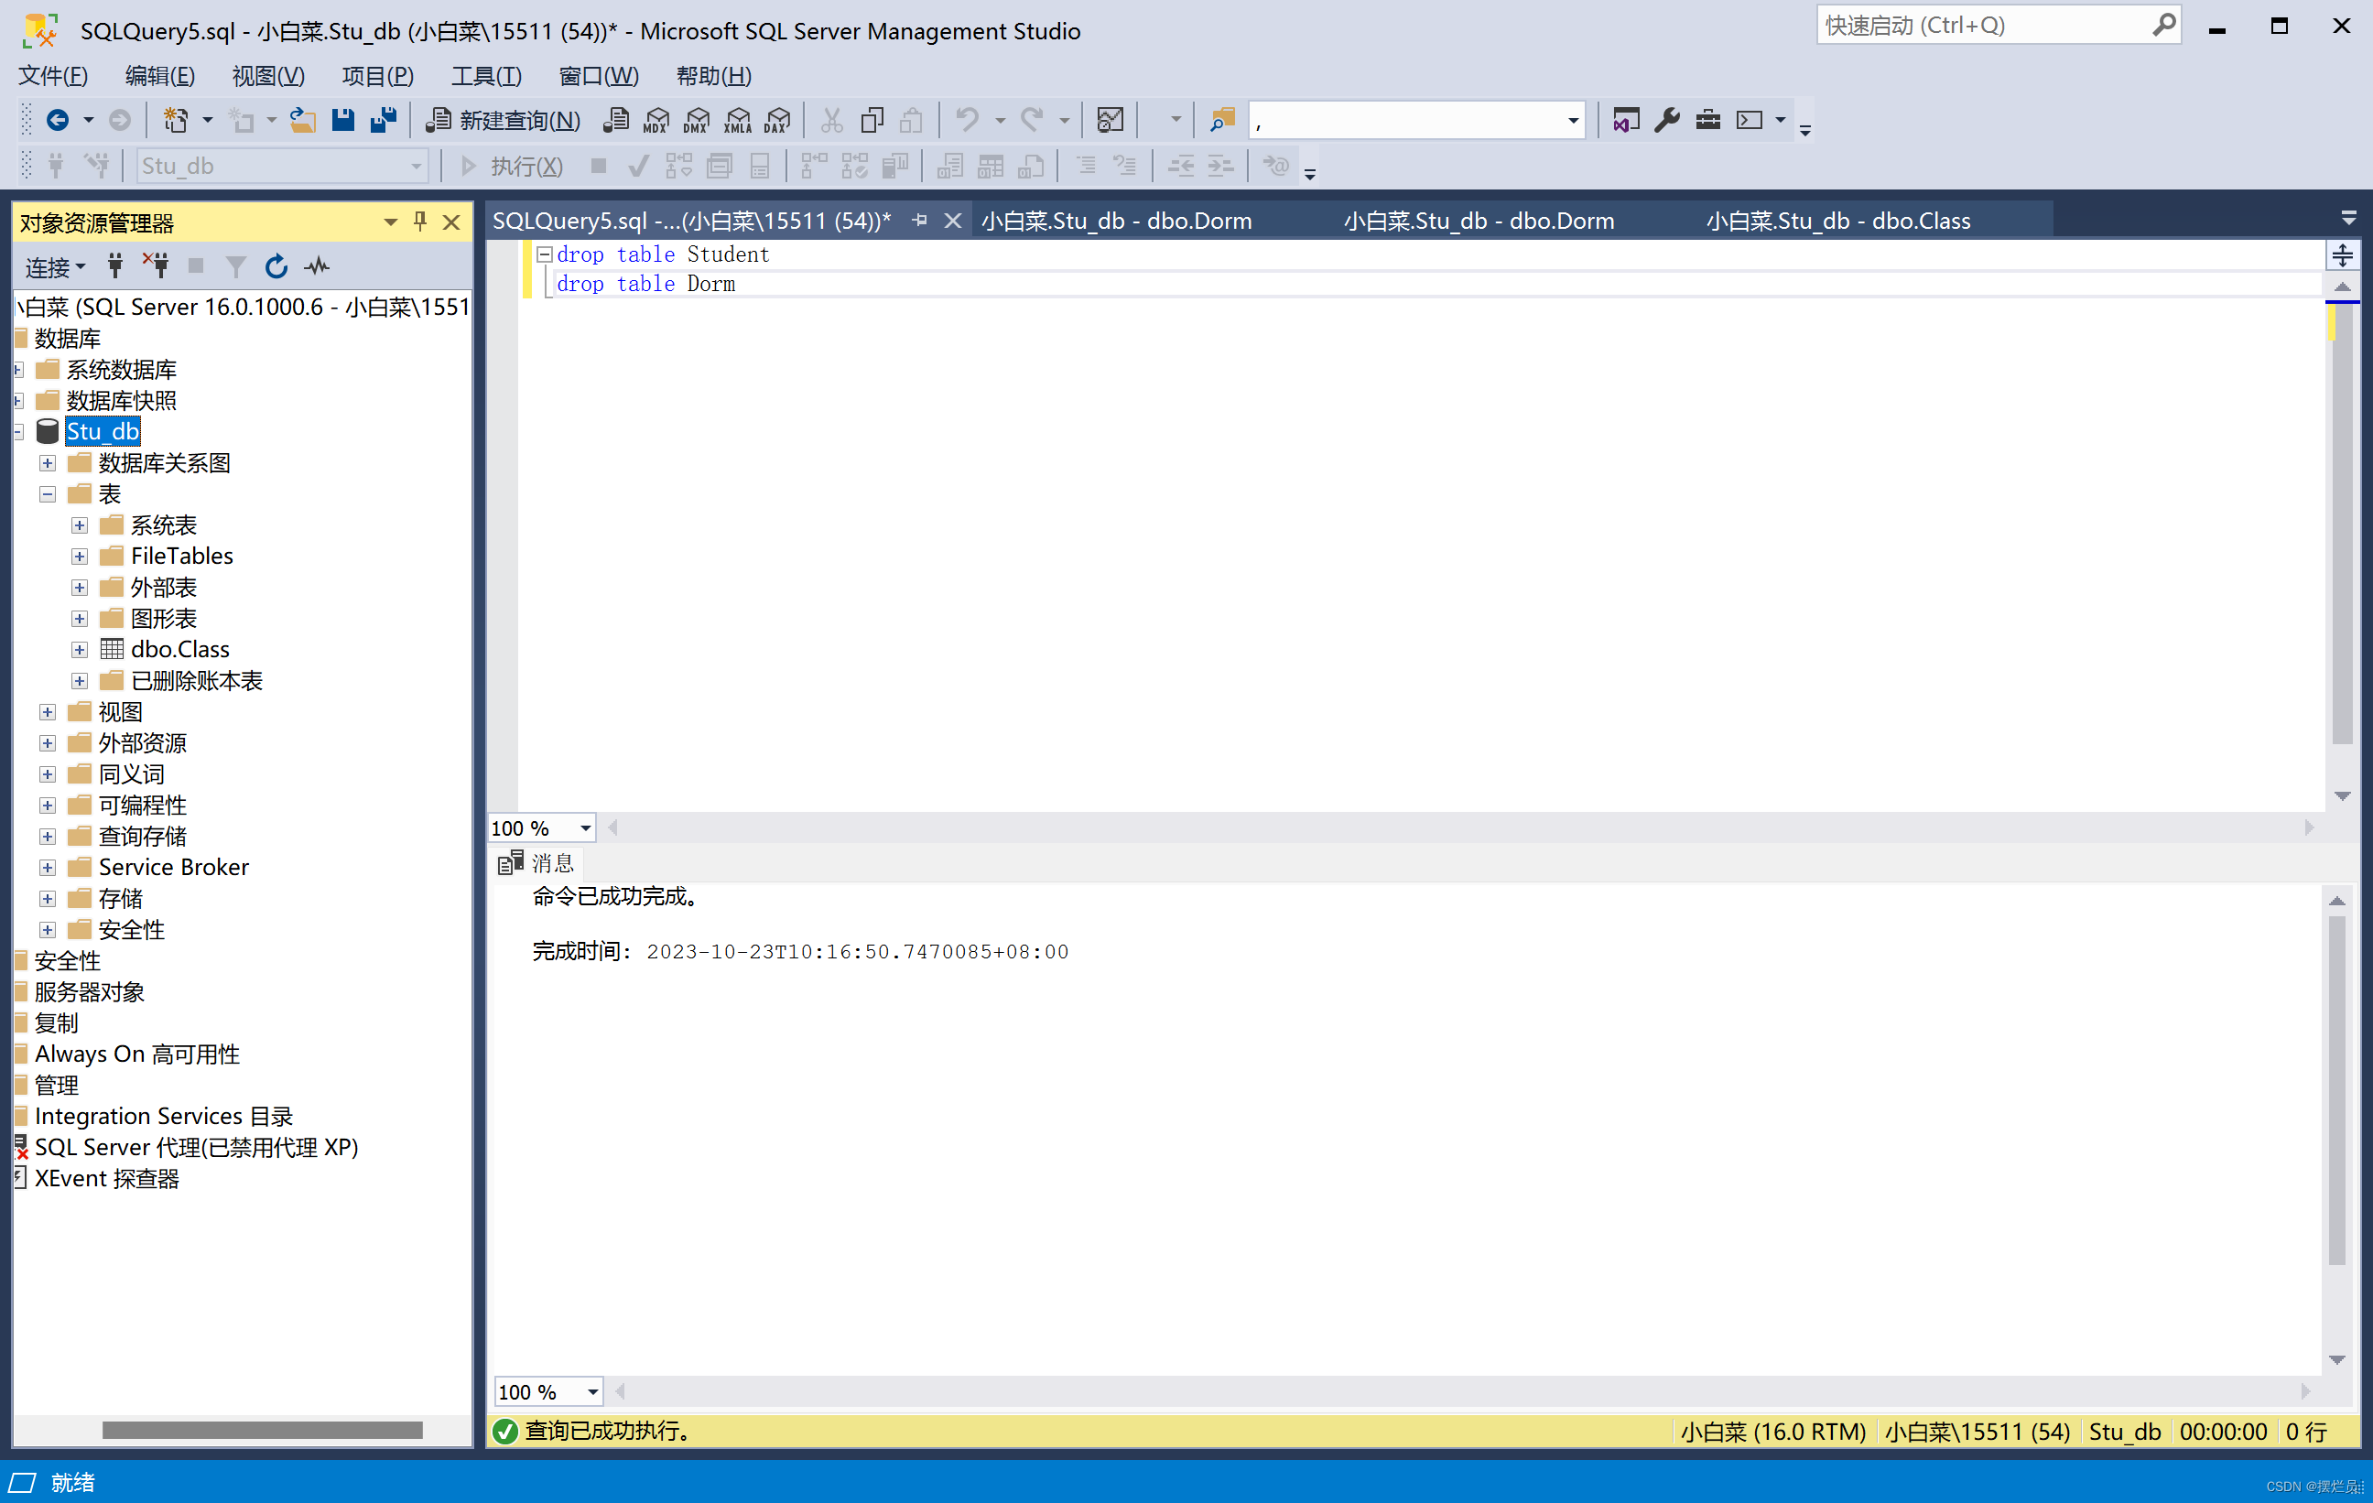
Task: Collapse the drop table code block
Action: (543, 254)
